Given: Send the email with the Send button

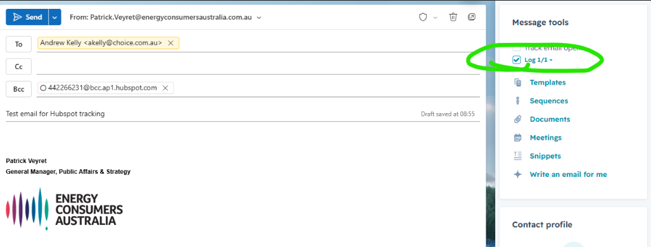Looking at the screenshot, I should [x=27, y=18].
